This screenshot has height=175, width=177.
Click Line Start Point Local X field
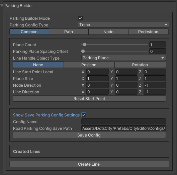point(97,72)
